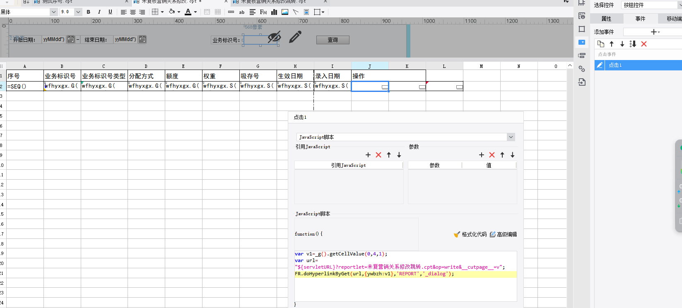This screenshot has height=308, width=682.
Task: Click 格式化代码 to format the script
Action: coord(470,234)
